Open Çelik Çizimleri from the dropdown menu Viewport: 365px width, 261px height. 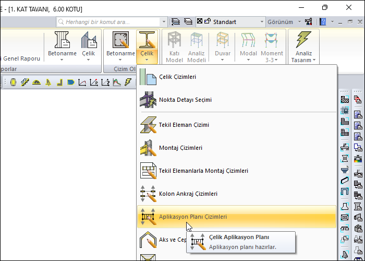[237, 77]
